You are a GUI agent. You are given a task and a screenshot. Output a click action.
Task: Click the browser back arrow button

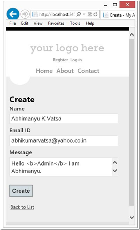[x=13, y=14]
